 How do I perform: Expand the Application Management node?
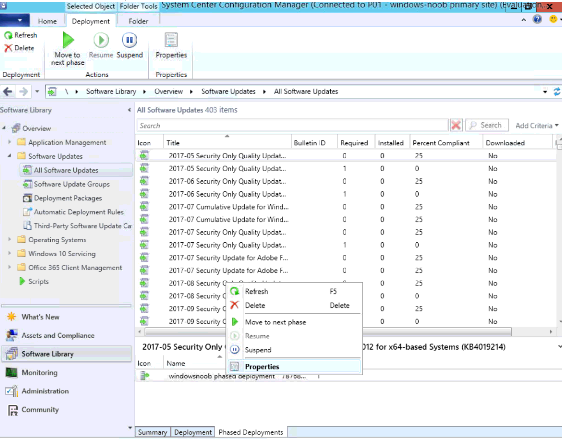pos(10,142)
